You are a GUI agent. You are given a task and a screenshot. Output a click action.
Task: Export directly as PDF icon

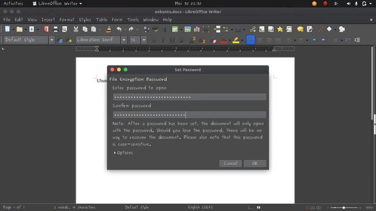[46, 29]
